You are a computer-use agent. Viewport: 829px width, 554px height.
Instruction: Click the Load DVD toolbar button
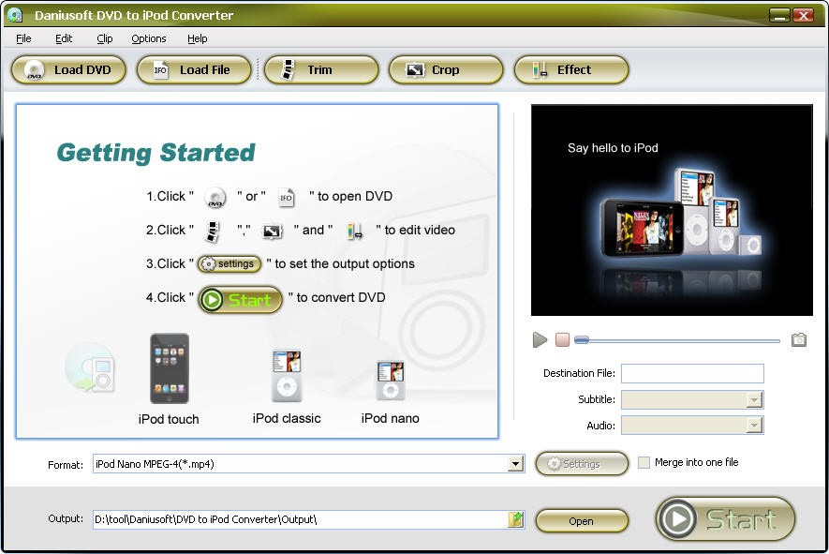point(68,70)
